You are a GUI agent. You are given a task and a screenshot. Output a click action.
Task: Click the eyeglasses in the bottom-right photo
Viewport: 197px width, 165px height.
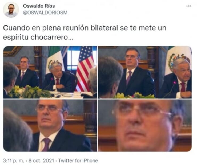tap(142, 110)
